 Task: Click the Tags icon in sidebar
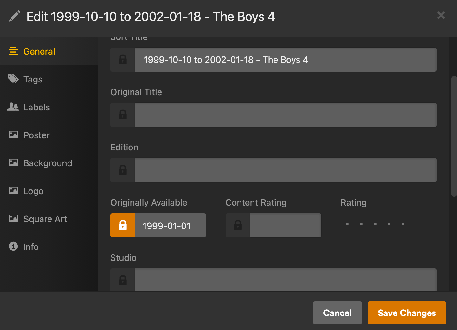click(x=13, y=79)
